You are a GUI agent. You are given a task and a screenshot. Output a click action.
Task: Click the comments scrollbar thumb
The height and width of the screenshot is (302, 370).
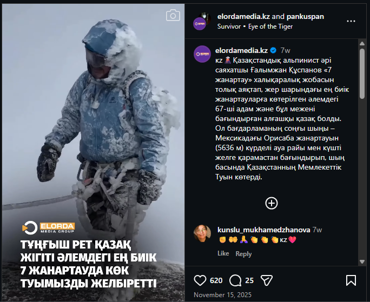pos(362,73)
